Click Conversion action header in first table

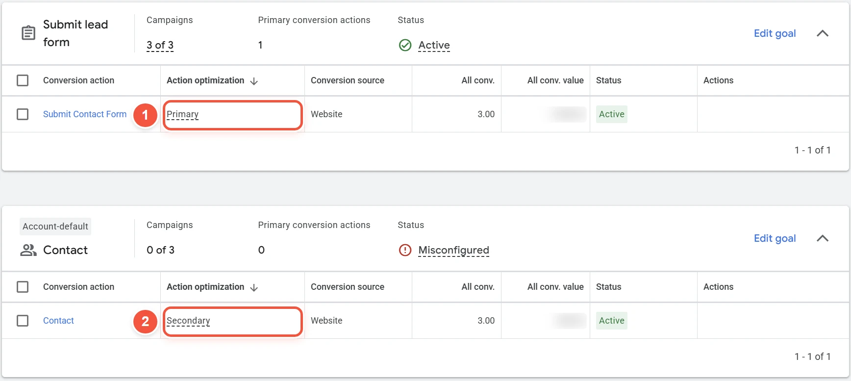pyautogui.click(x=78, y=80)
